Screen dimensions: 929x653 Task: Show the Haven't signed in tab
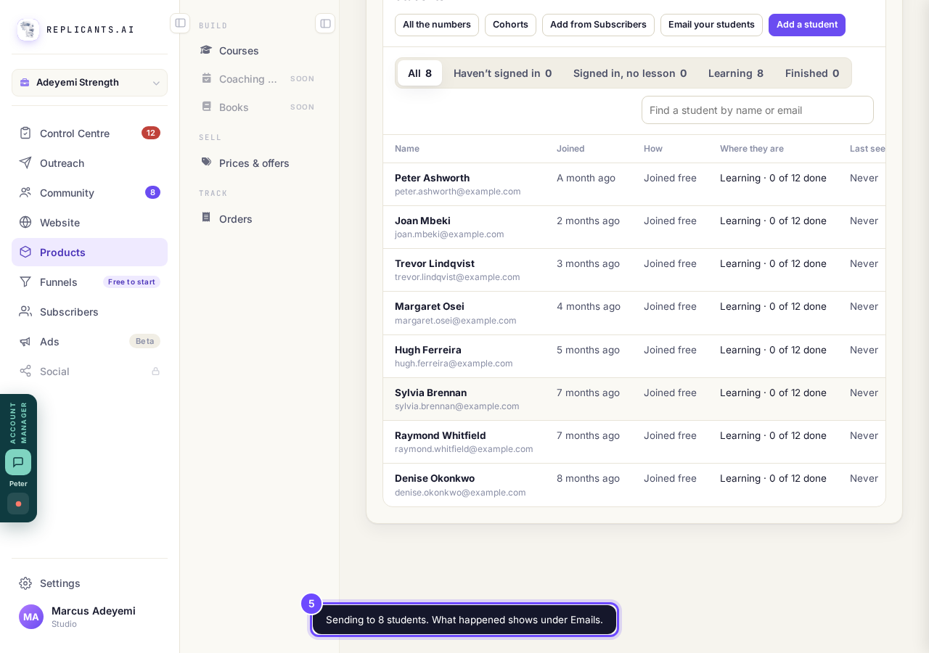click(502, 73)
